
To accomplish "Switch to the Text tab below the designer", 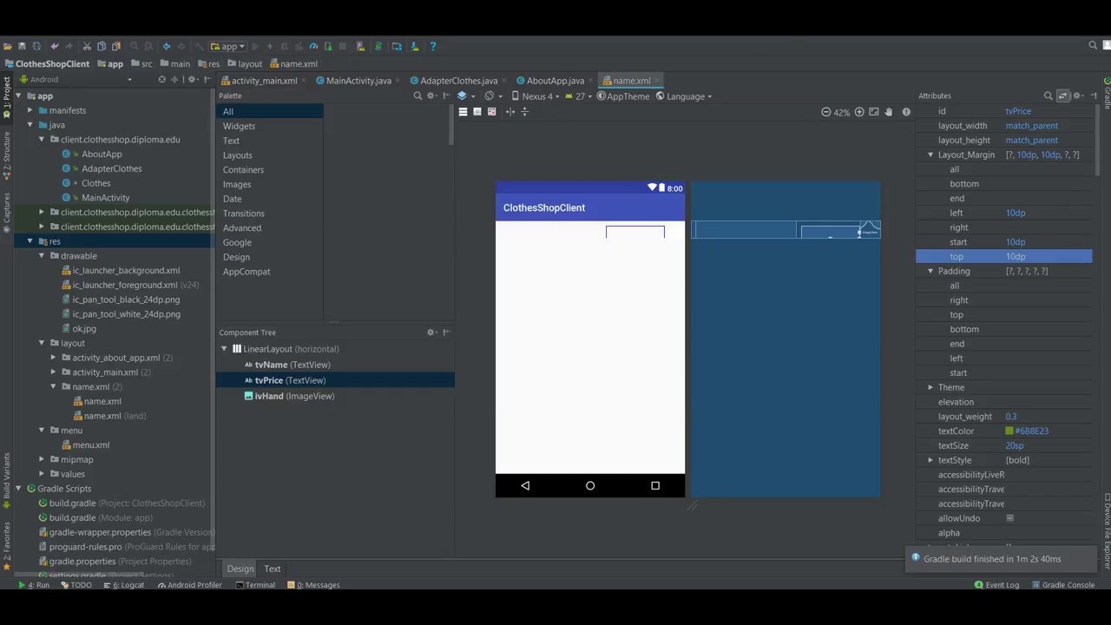I will tap(273, 569).
